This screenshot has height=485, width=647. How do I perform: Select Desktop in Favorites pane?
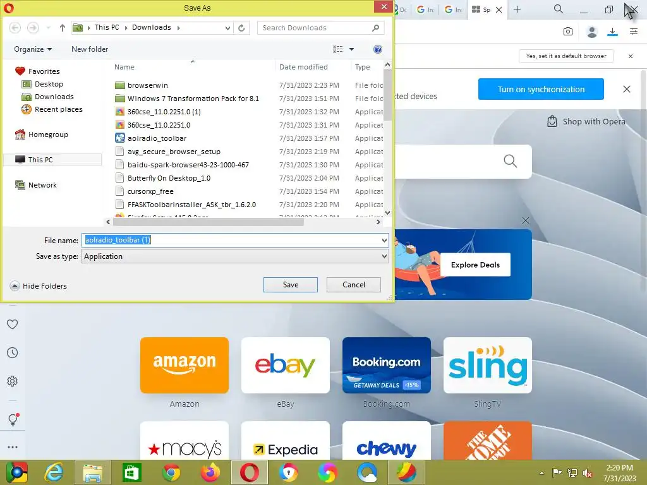(49, 84)
